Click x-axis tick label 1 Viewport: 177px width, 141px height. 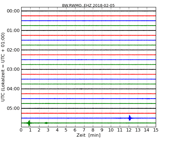click(x=30, y=130)
